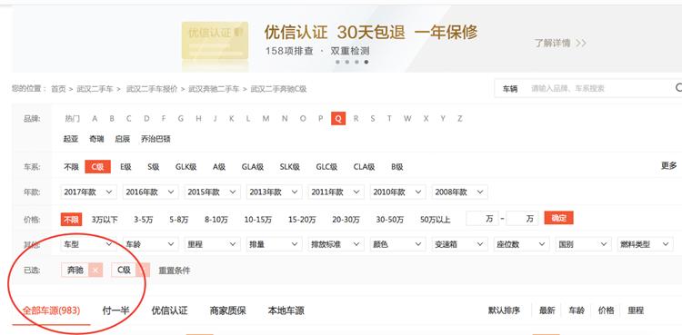Select brand letter B
This screenshot has height=335, width=682.
[x=112, y=119]
